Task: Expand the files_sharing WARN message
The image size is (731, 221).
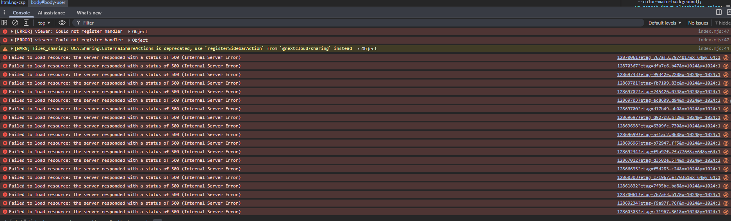Action: pyautogui.click(x=12, y=48)
